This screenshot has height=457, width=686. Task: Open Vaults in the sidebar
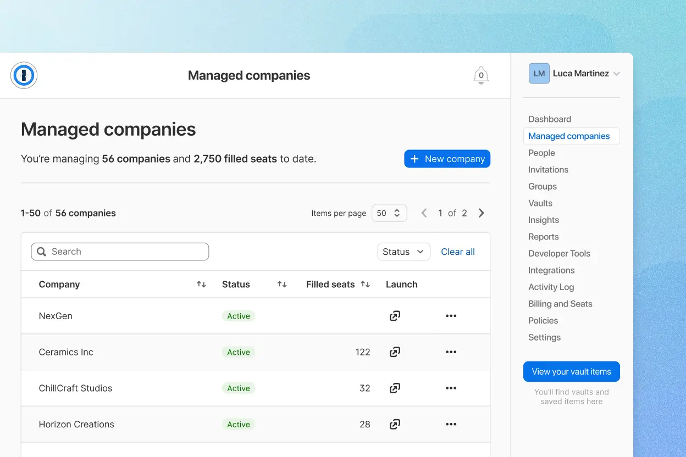540,203
